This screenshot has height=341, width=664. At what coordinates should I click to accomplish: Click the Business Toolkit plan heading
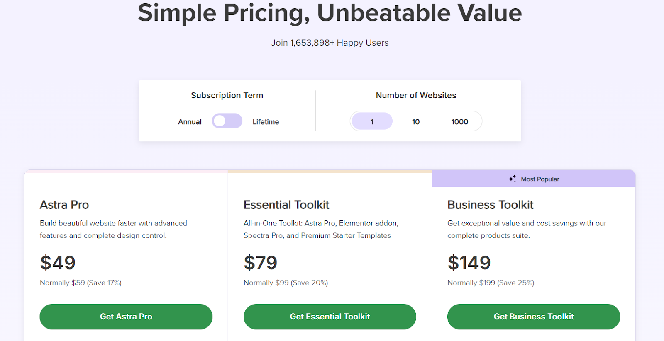click(x=490, y=205)
